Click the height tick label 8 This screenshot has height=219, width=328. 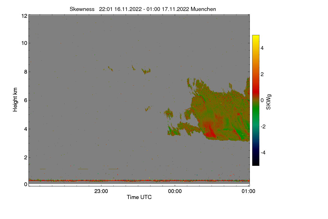point(26,72)
